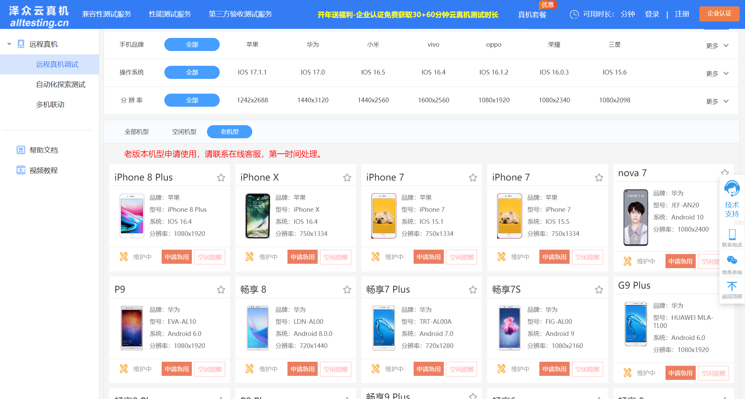Click the nova 7 phone thumbnail

coord(635,217)
